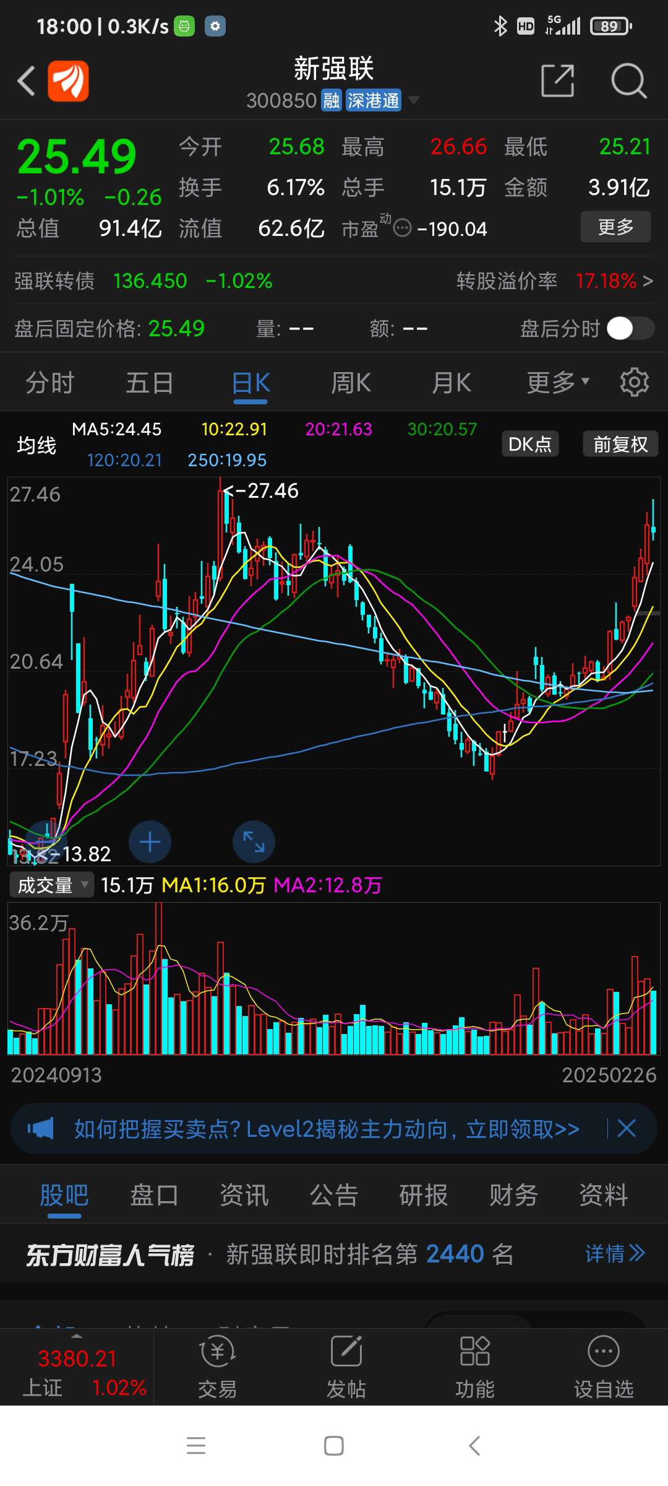Screen dimensions: 668x1486
Task: Tap the fullscreen expand chart icon
Action: pyautogui.click(x=254, y=842)
